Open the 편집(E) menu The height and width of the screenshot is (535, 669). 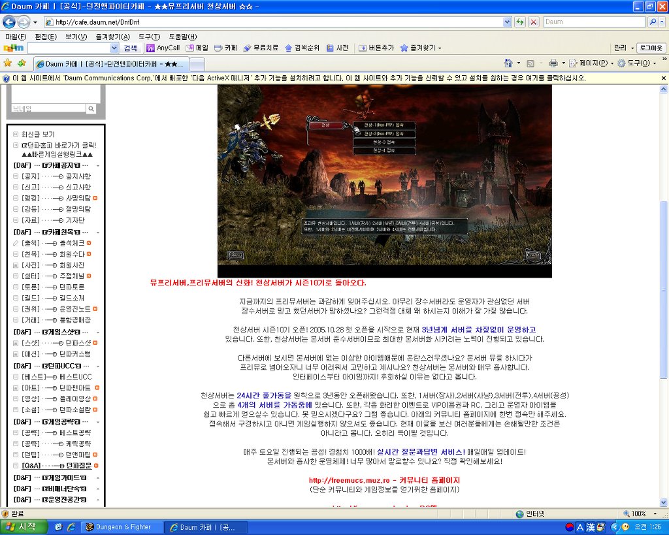click(x=46, y=37)
